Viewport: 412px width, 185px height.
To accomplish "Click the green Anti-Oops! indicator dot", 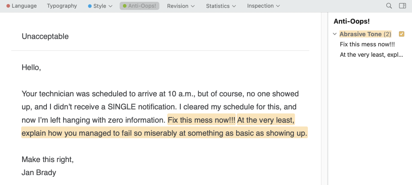I will tap(124, 6).
